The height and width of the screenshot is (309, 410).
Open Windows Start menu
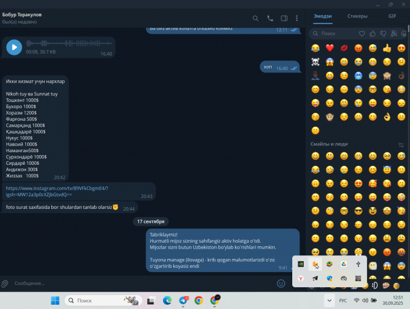(x=55, y=301)
